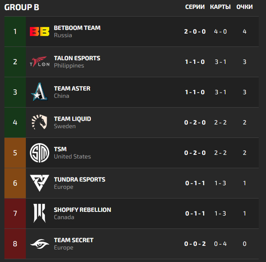Screen dimensions: 266x262
Task: Click the Team Liquid horse logo
Action: (x=40, y=122)
